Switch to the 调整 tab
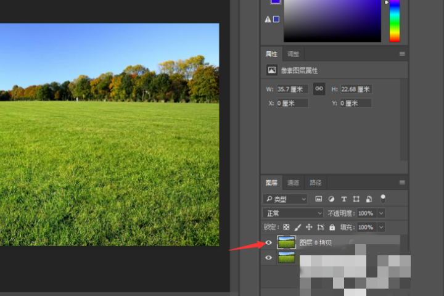444x296 pixels. [293, 54]
